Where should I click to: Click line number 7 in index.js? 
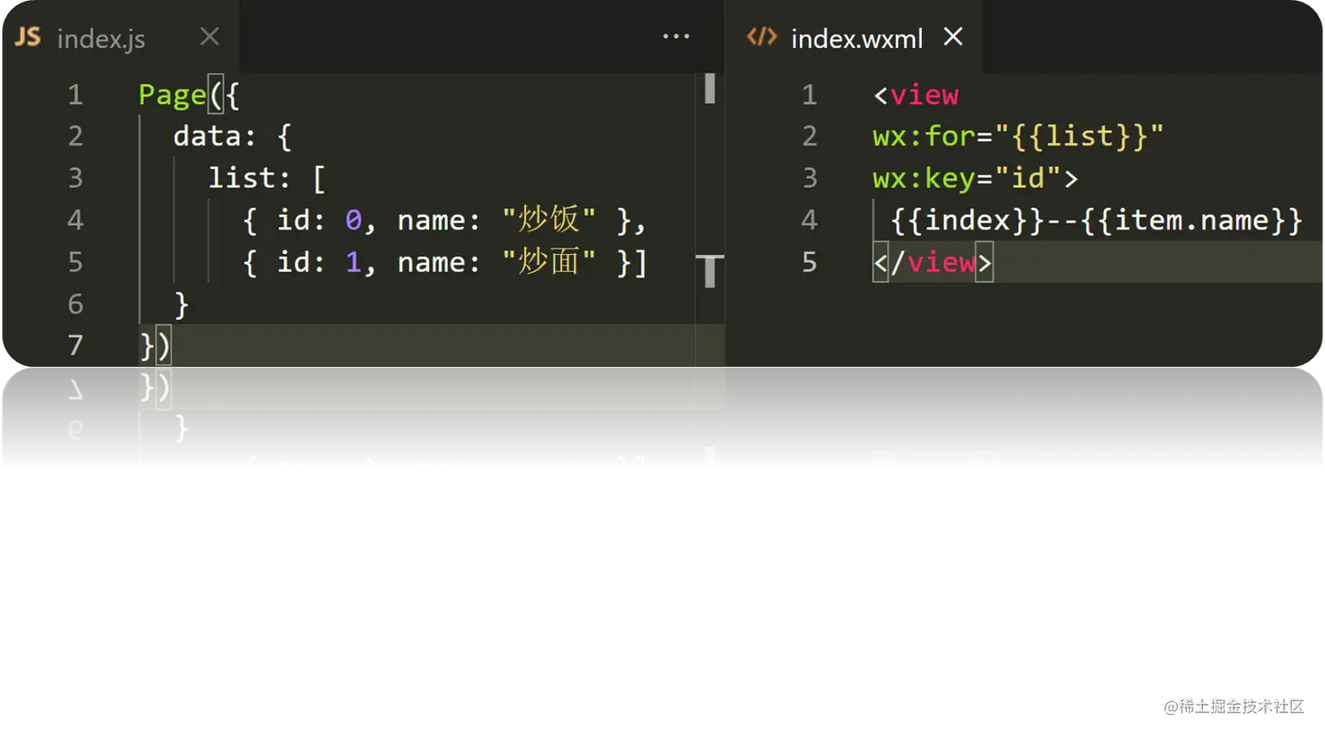[75, 346]
